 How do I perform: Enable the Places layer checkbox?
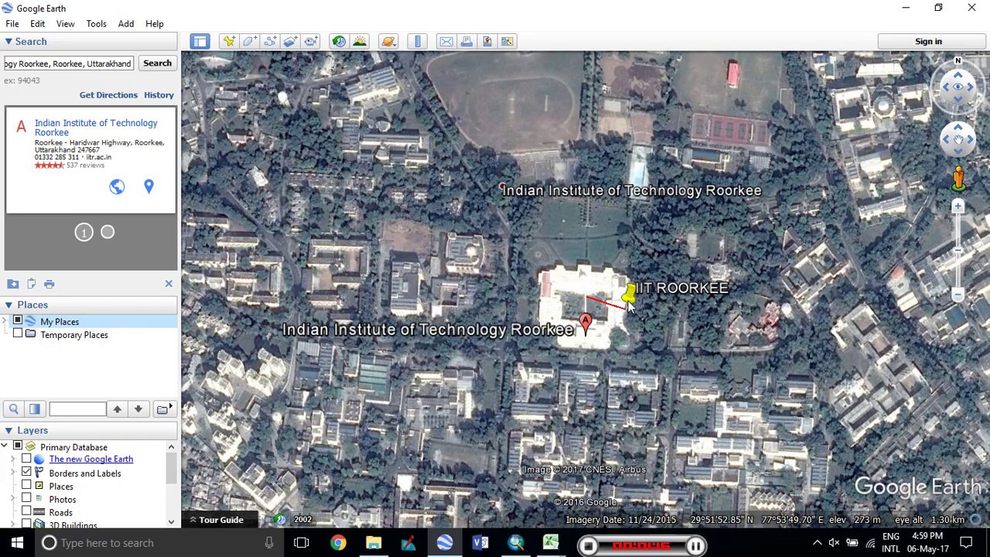26,486
